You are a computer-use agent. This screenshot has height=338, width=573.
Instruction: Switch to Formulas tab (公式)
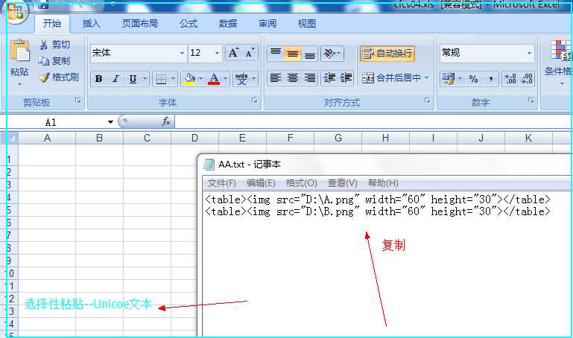[x=189, y=24]
